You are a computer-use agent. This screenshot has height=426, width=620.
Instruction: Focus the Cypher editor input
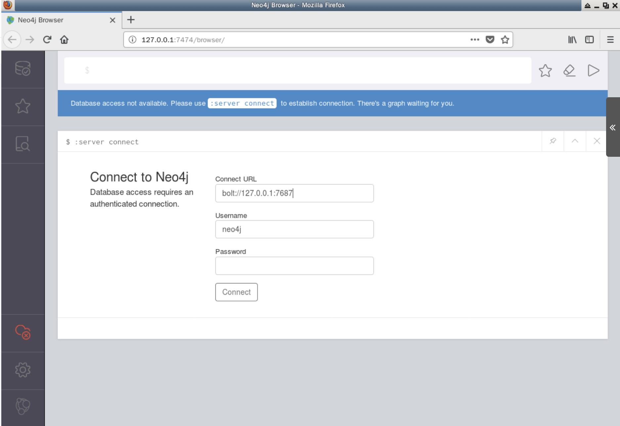click(x=298, y=70)
